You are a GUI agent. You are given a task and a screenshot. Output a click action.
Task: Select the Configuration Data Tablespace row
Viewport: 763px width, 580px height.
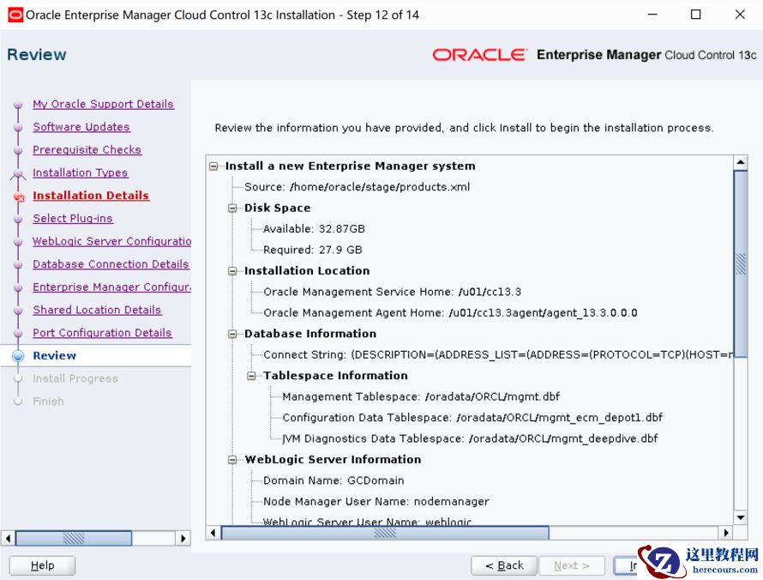(472, 417)
